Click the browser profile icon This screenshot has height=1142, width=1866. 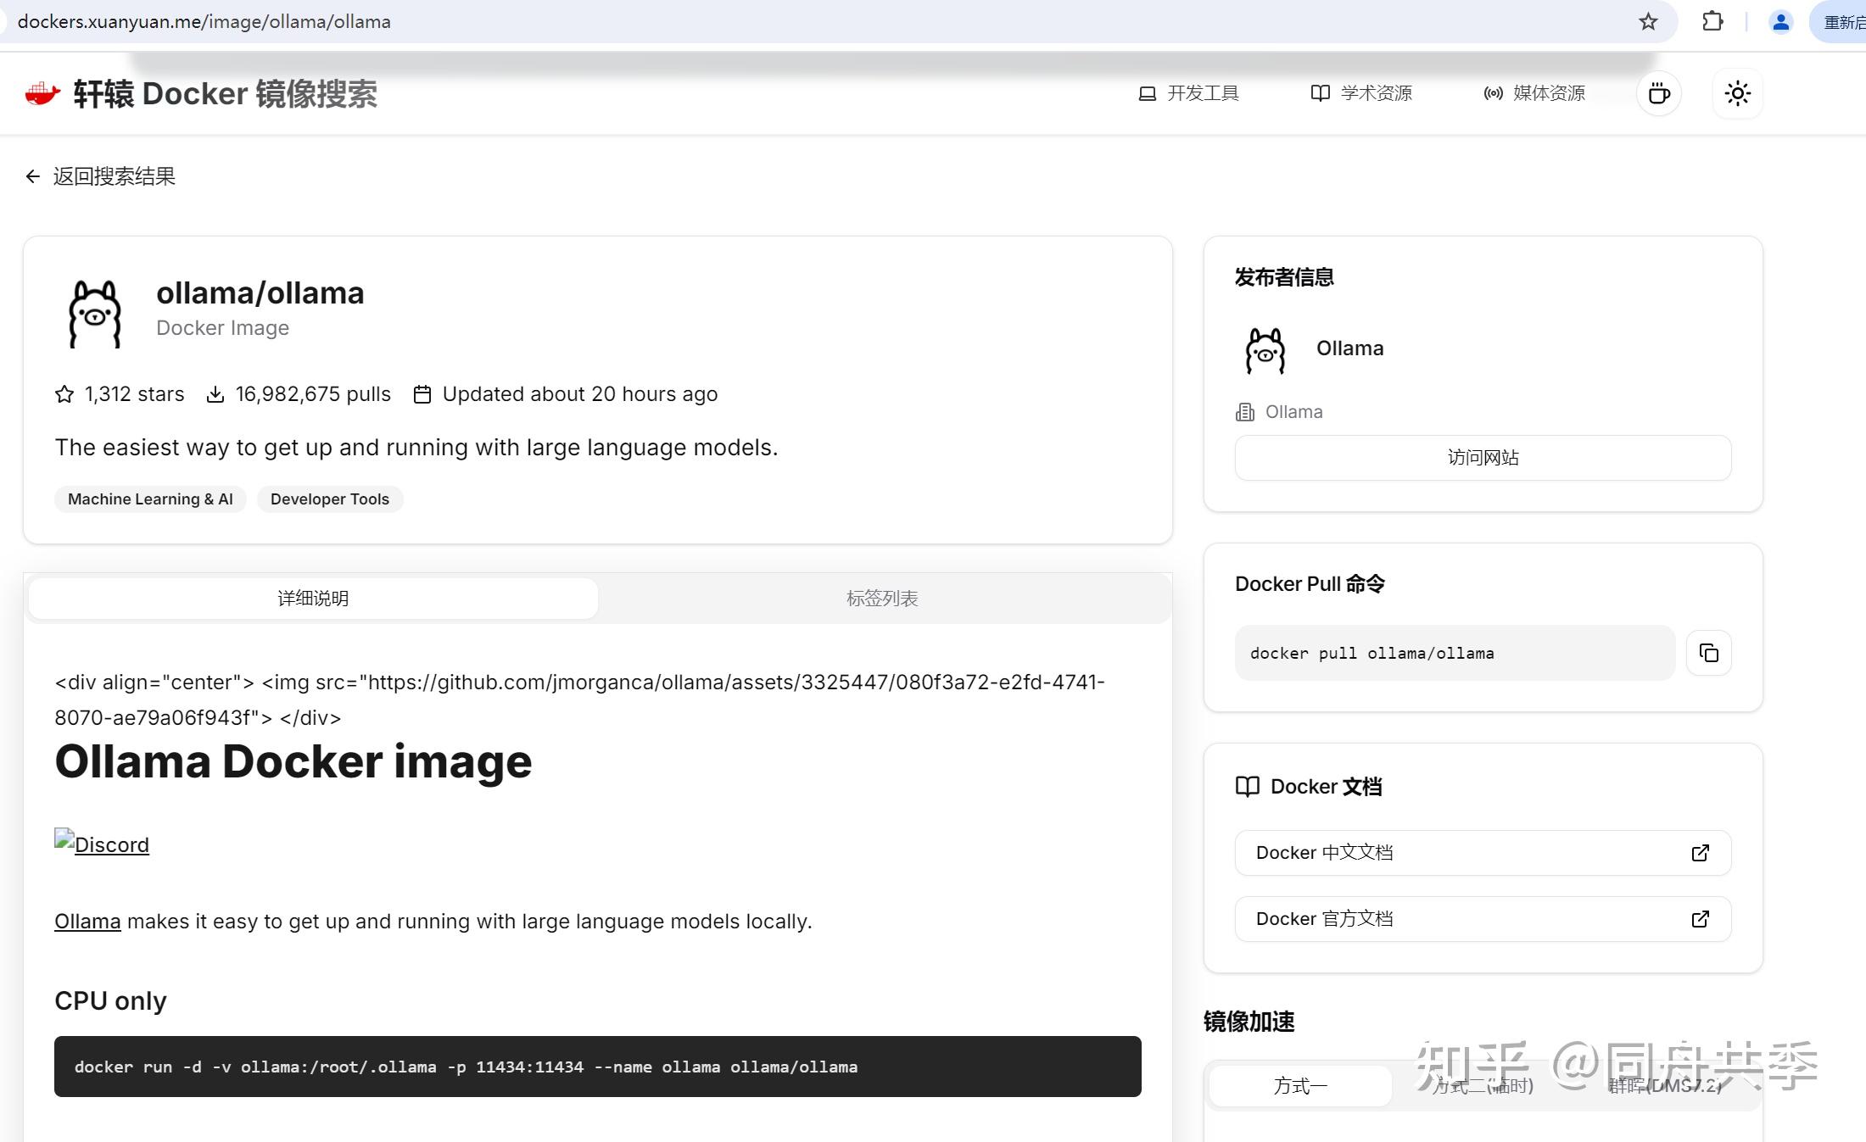point(1780,21)
